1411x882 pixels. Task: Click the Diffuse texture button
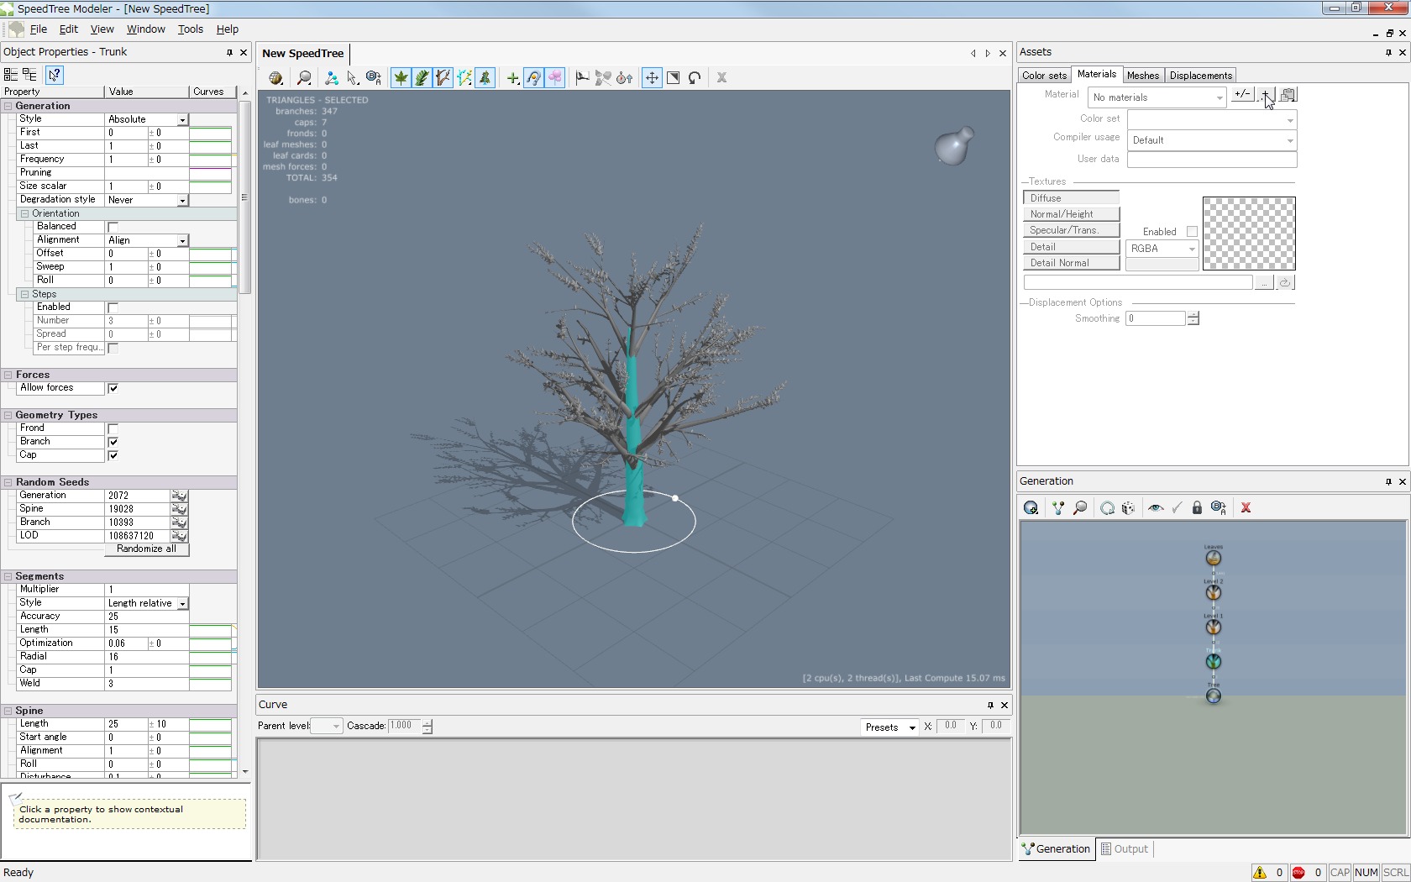pyautogui.click(x=1071, y=198)
